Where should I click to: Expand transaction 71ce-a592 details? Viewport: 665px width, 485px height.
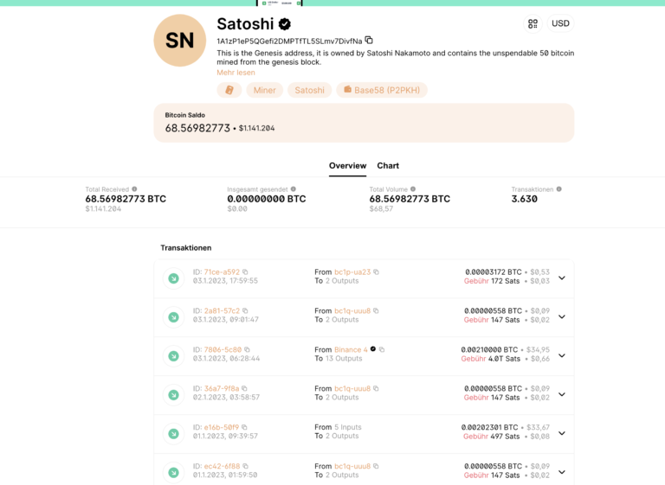[562, 278]
